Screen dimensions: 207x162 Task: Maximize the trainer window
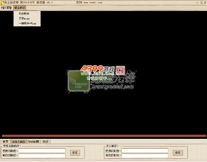tap(201, 2)
